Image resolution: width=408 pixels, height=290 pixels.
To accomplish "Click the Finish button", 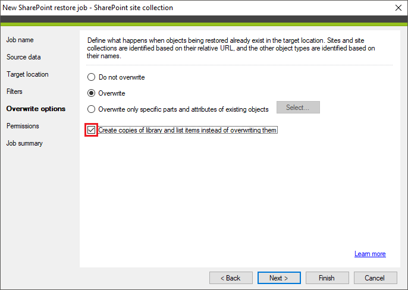I will 327,278.
